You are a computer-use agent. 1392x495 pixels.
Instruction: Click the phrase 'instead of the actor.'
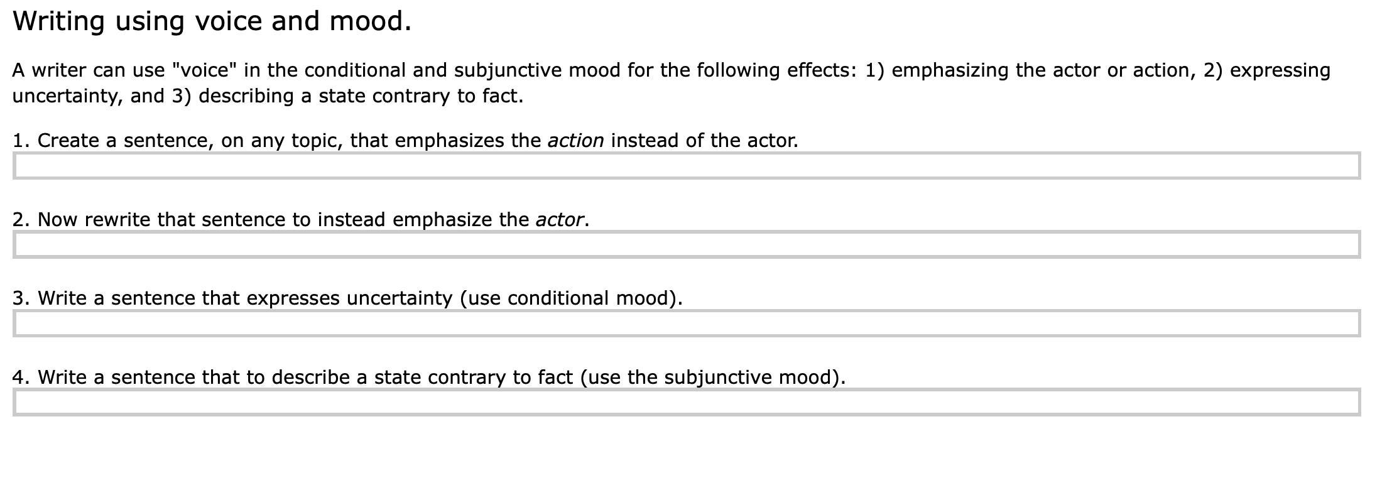coord(704,140)
